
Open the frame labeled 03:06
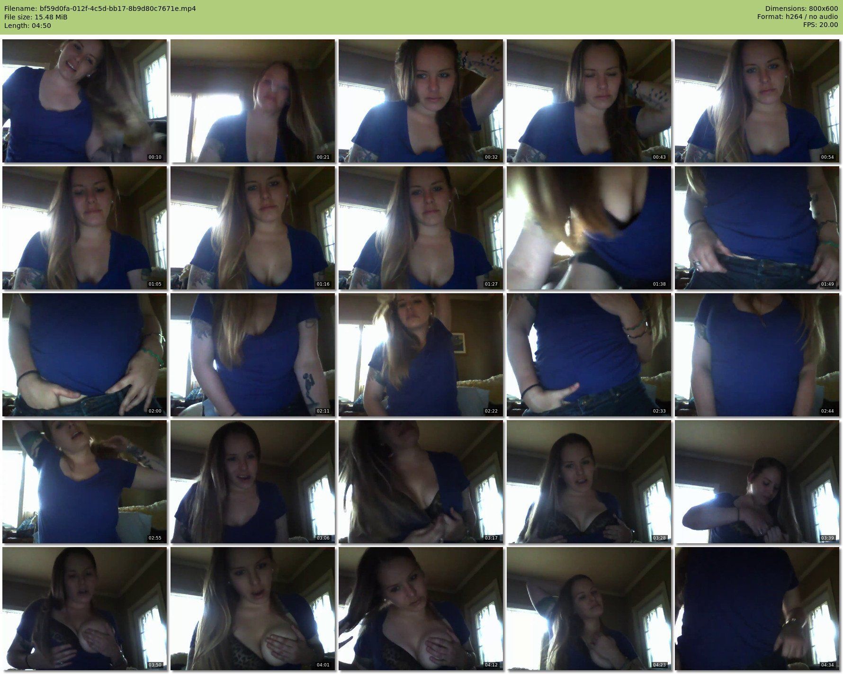(x=252, y=482)
